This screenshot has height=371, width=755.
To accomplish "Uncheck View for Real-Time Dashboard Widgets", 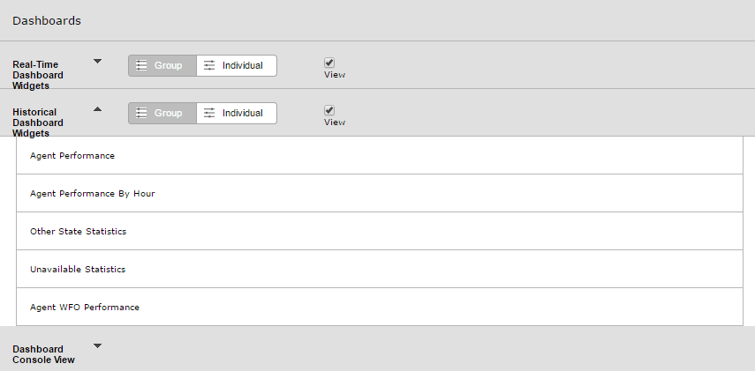I will (x=329, y=63).
